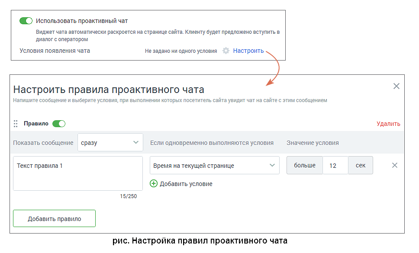Click the Использовать проактивный чат label
The width and height of the screenshot is (419, 253).
pyautogui.click(x=82, y=21)
